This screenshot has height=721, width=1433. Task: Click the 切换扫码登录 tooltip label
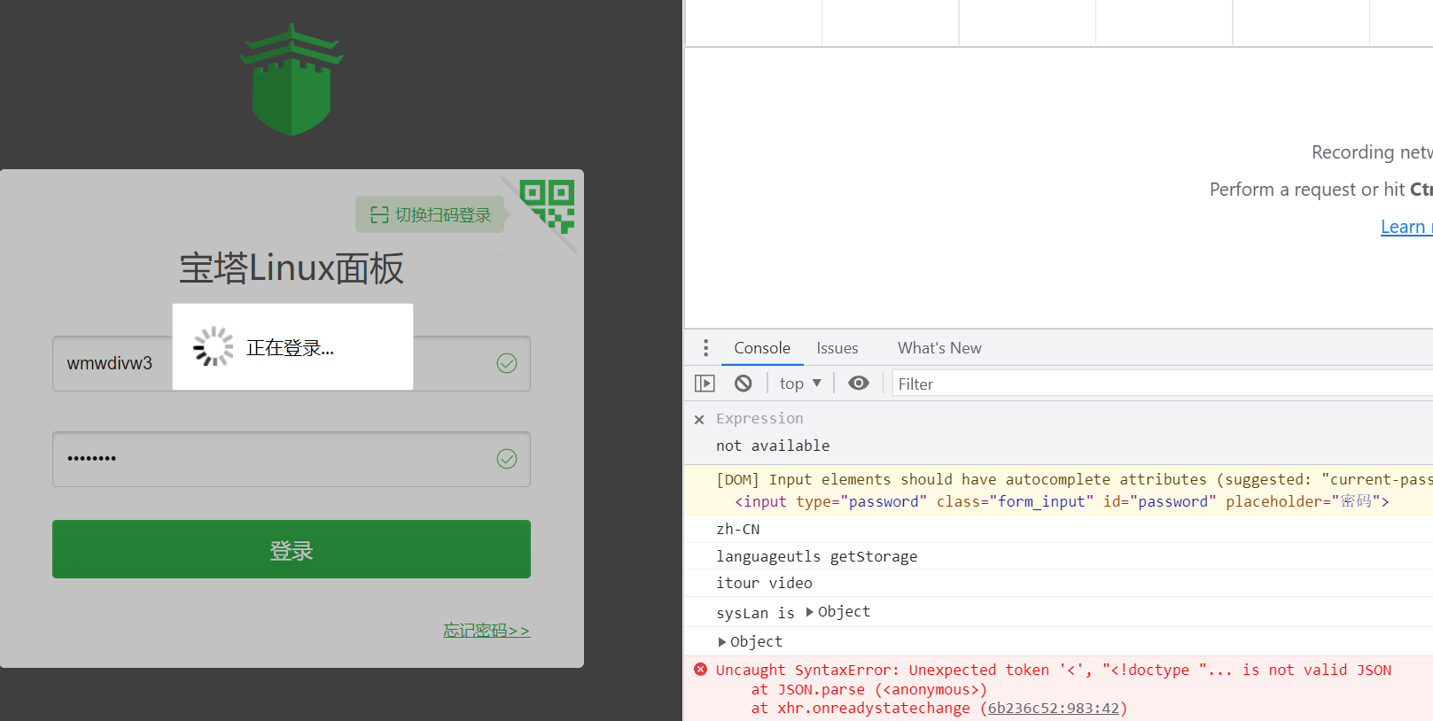[430, 214]
